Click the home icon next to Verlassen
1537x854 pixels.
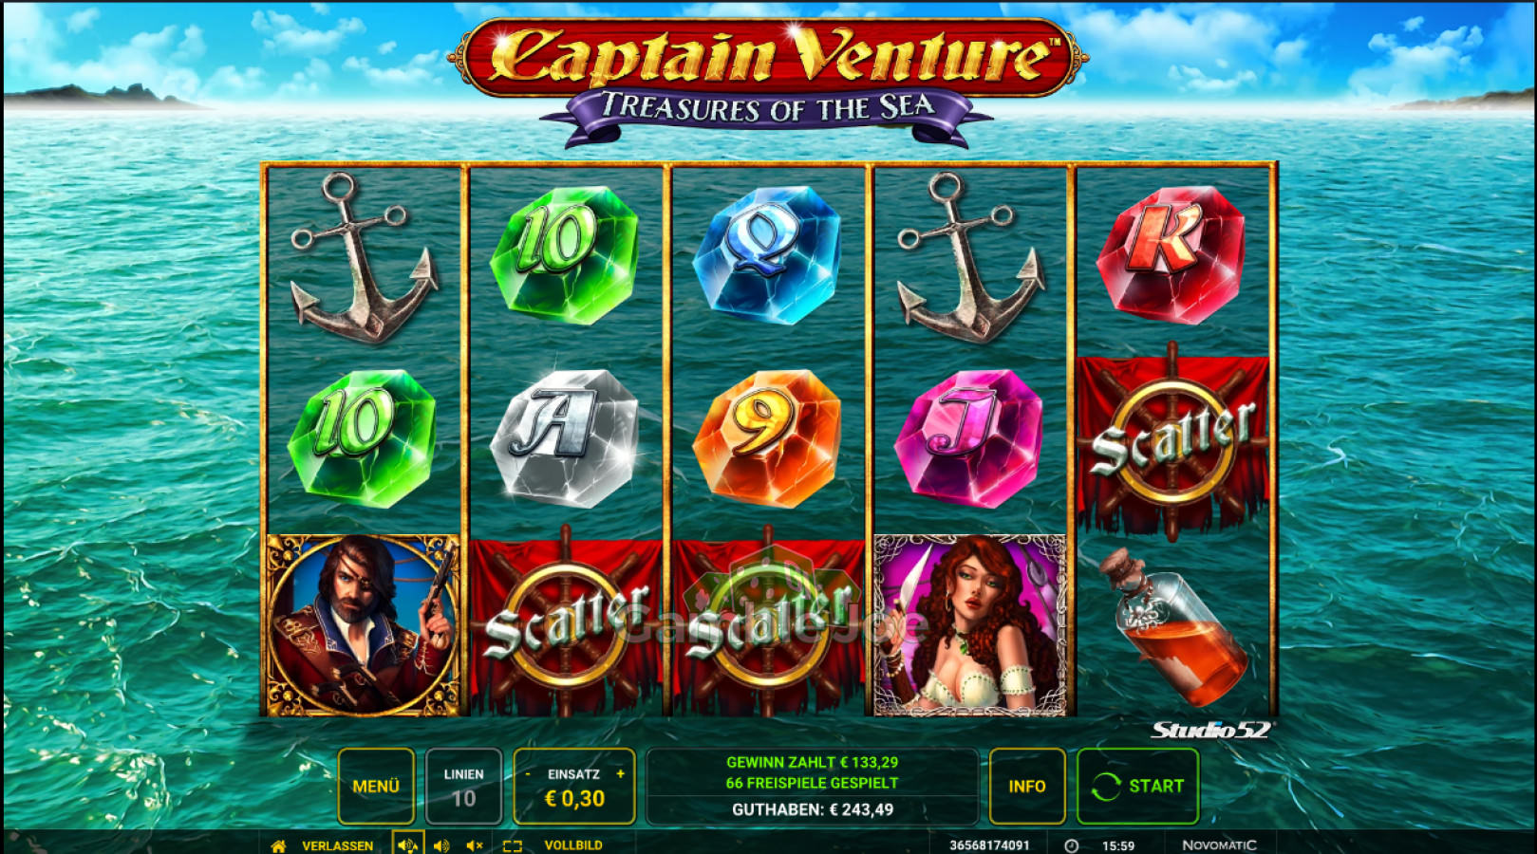[x=278, y=845]
